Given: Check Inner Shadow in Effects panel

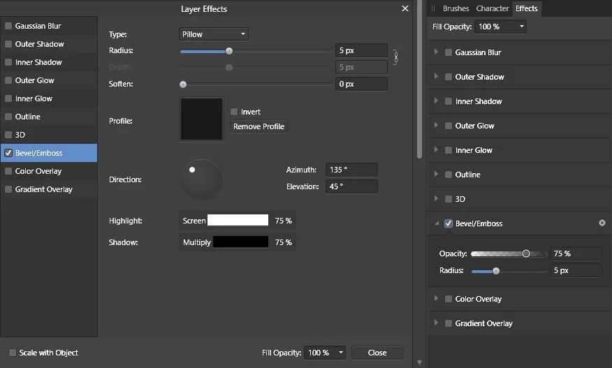Looking at the screenshot, I should [449, 101].
